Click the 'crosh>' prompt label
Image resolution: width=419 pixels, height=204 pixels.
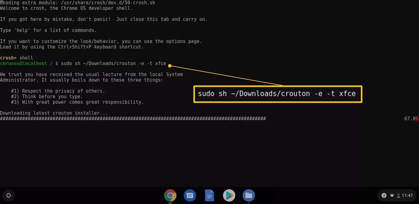coord(8,58)
